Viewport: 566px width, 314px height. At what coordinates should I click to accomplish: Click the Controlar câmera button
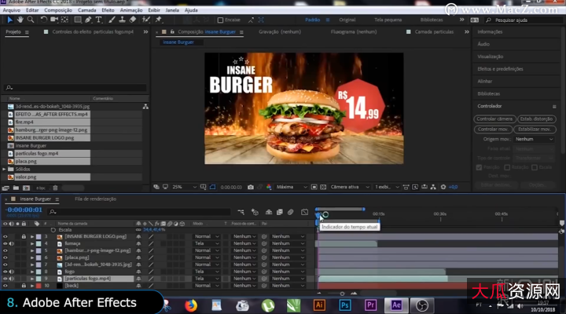[494, 119]
